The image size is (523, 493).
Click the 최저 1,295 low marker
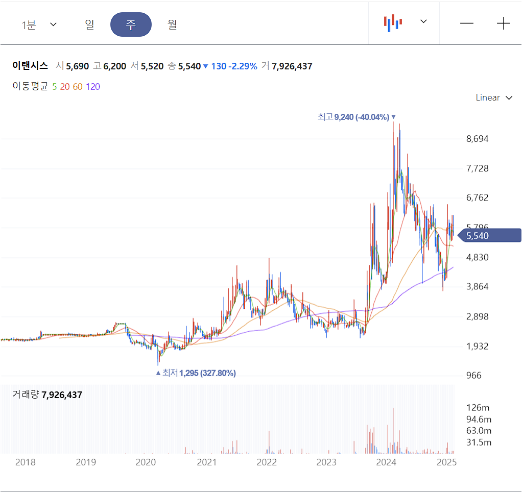[x=196, y=373]
